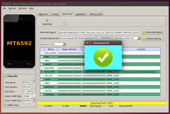Click the phone menu key icon

pos(10,64)
